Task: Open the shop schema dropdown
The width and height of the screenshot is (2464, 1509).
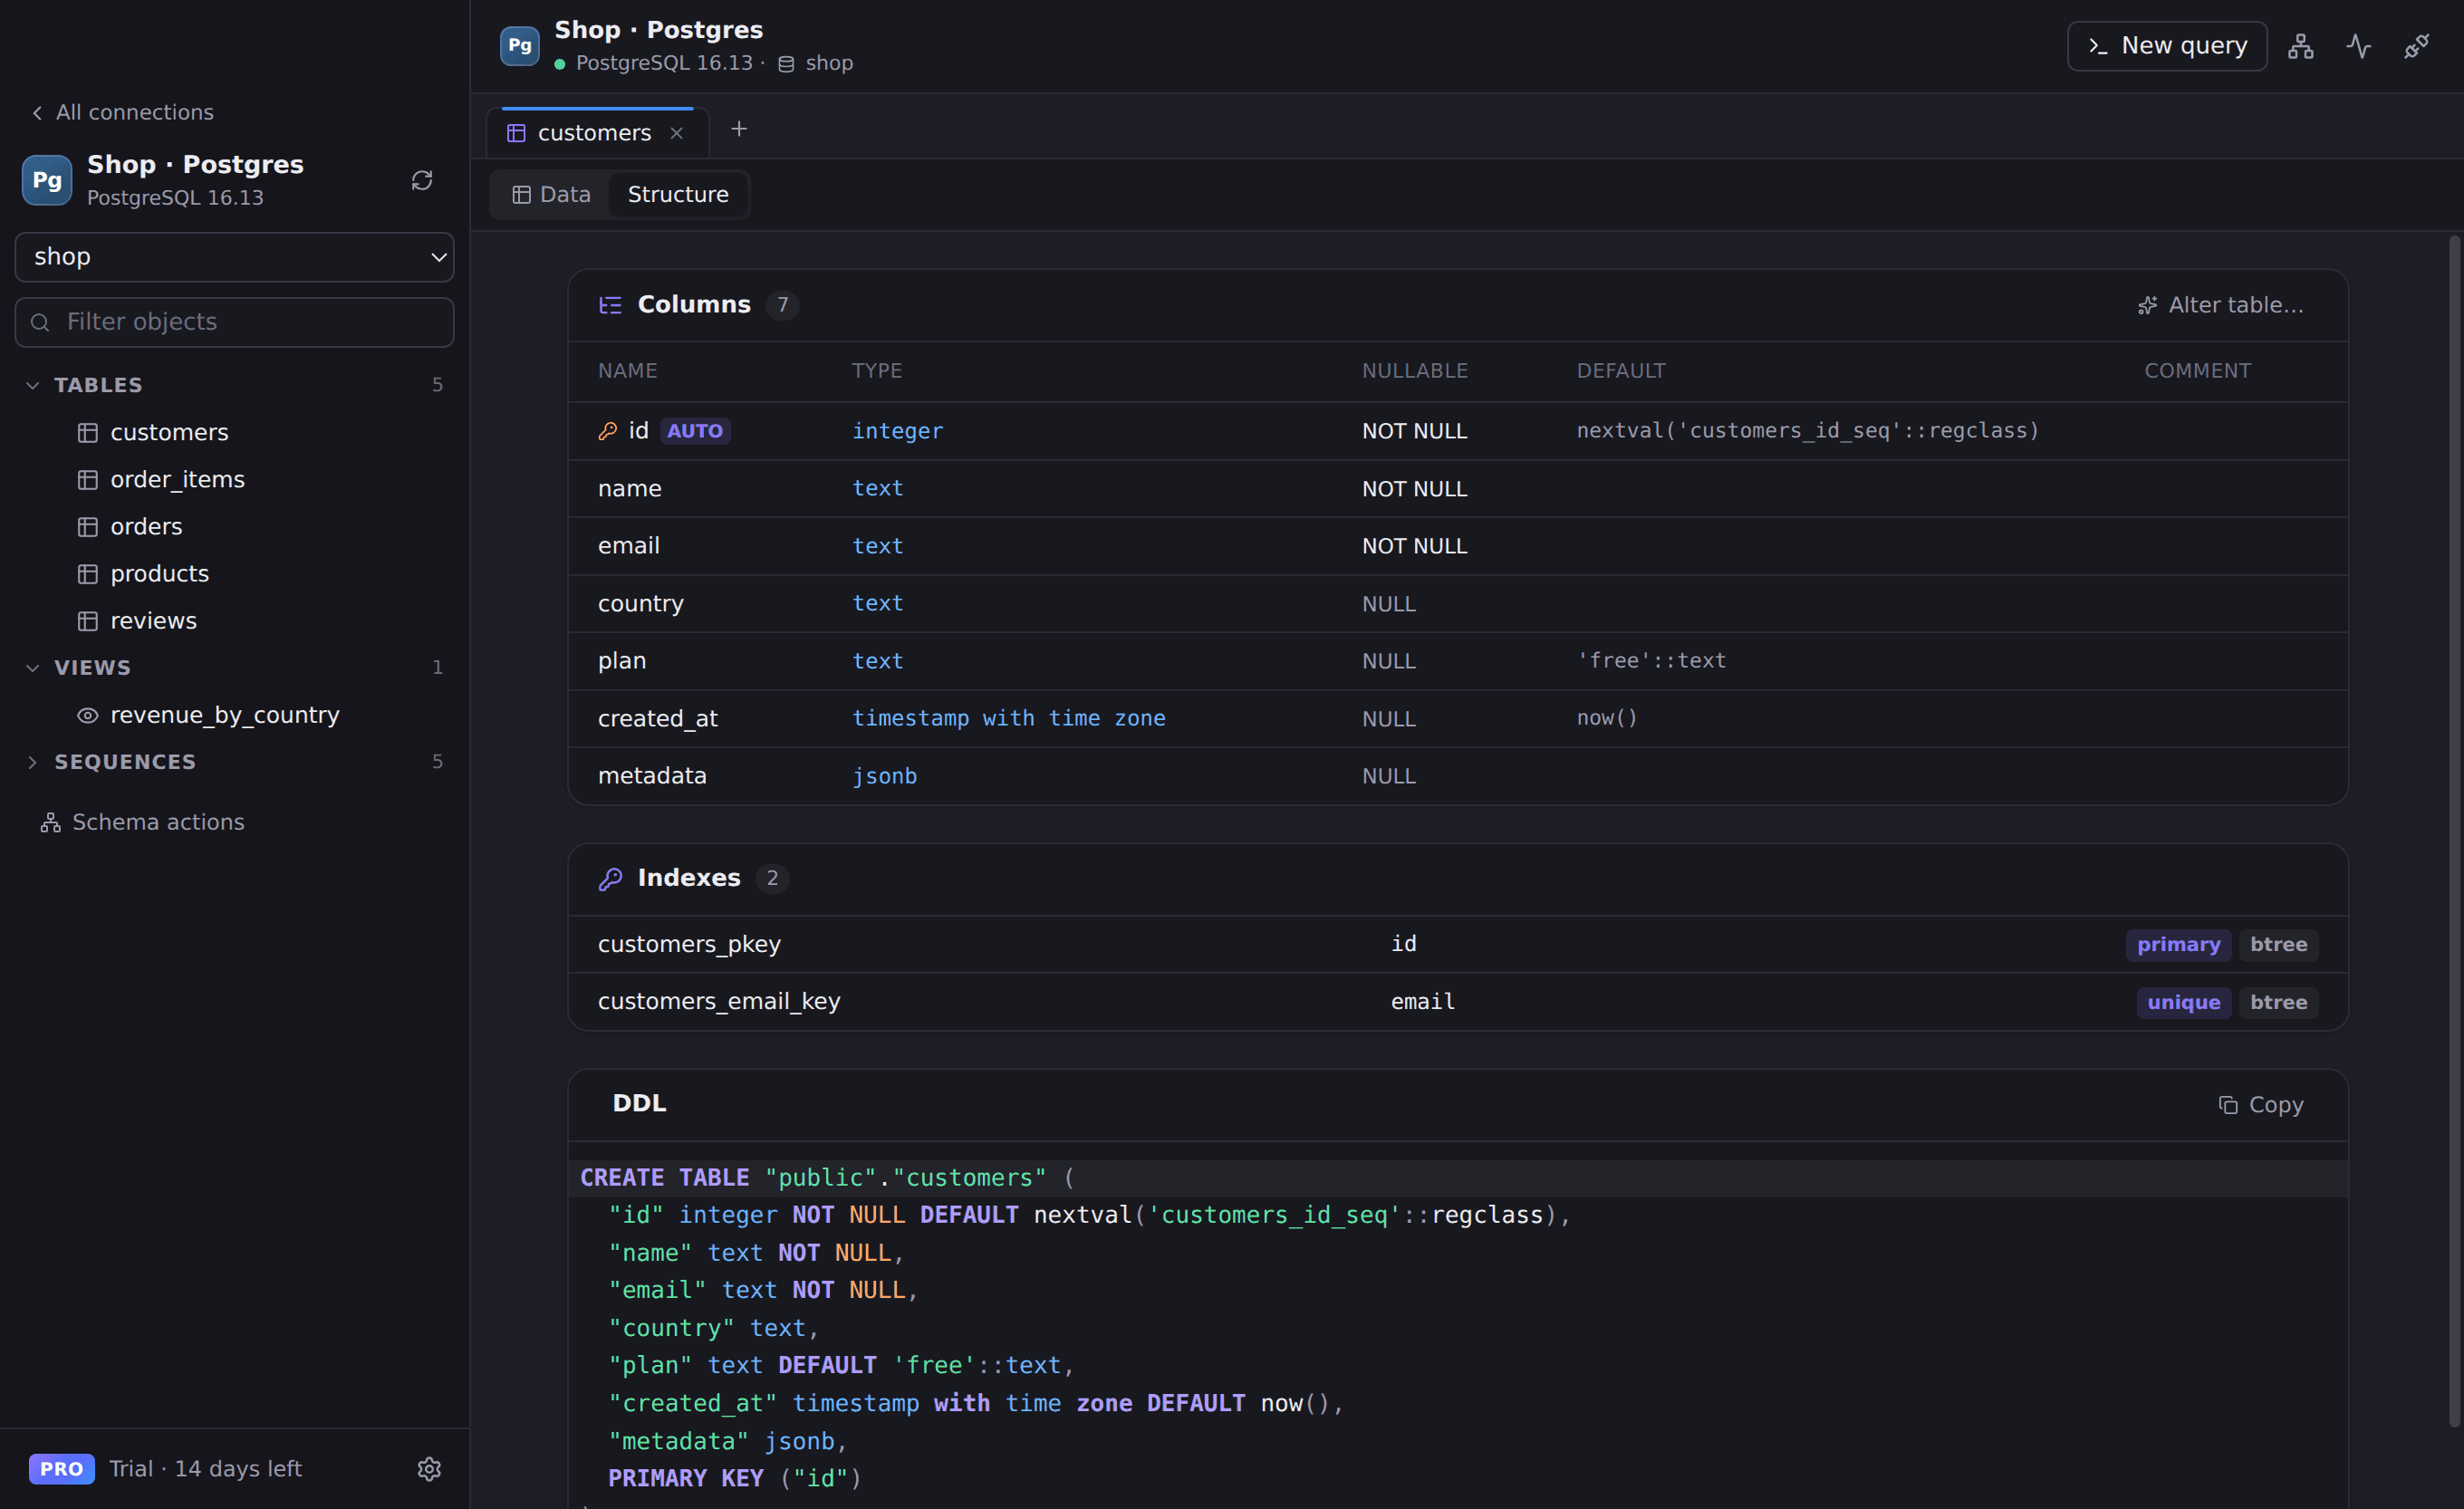Action: coord(234,257)
